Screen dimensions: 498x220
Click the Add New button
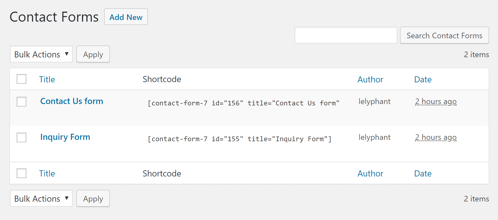(x=126, y=17)
